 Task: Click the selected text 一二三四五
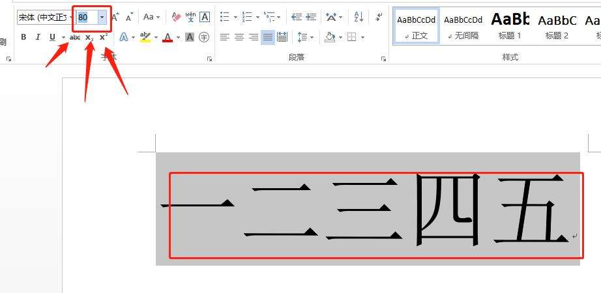(x=364, y=210)
